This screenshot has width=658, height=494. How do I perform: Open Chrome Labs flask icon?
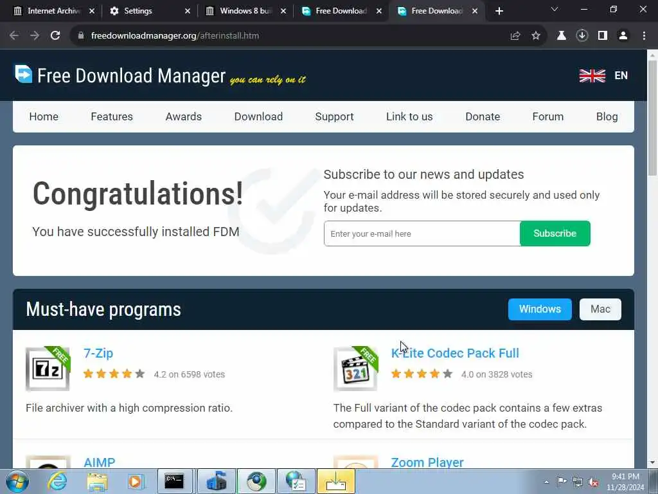pos(561,36)
